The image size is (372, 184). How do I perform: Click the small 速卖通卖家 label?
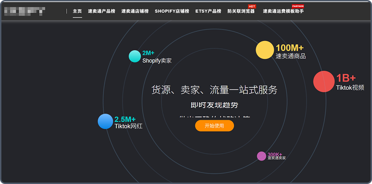click(276, 158)
